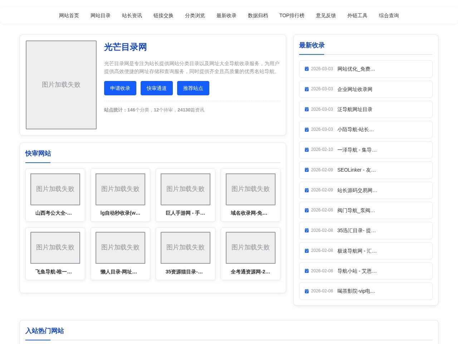Click 最新收录 in the navigation bar

[226, 15]
